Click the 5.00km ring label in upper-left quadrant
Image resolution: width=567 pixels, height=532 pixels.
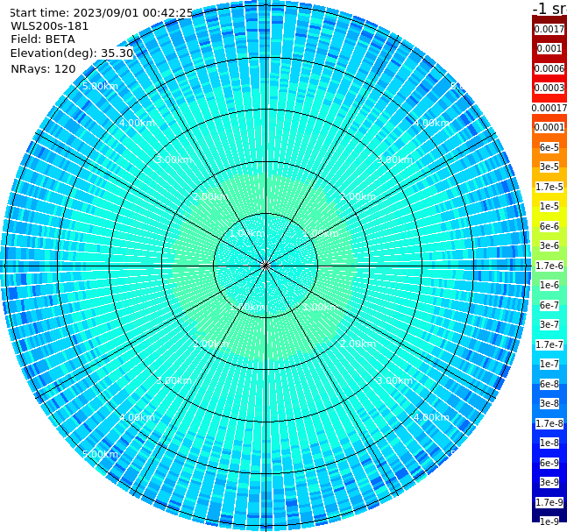[100, 86]
